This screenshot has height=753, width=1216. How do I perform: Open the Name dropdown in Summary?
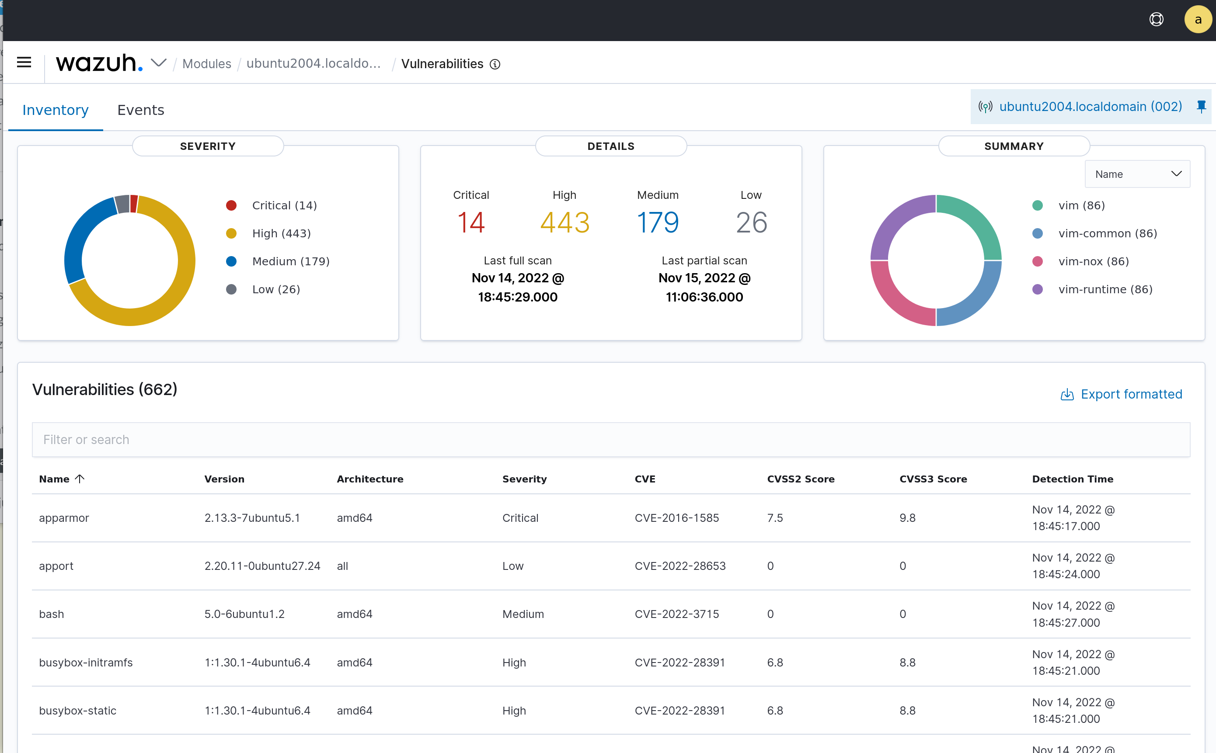(x=1137, y=174)
